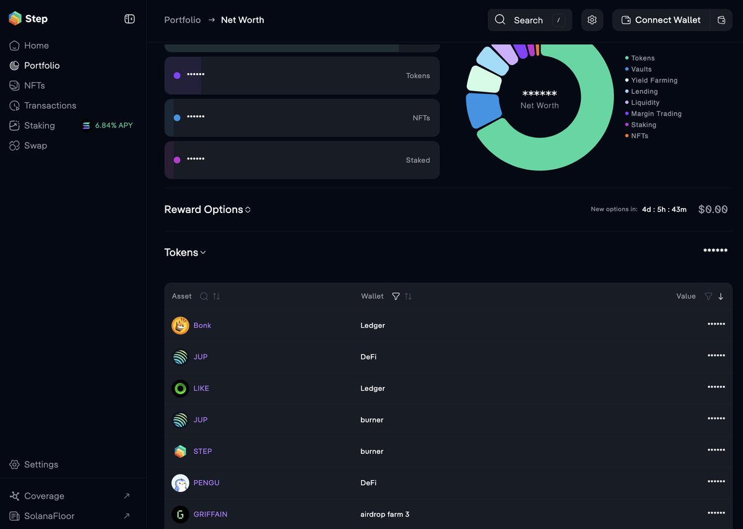
Task: Collapse the Tokens section chevron
Action: coord(202,253)
